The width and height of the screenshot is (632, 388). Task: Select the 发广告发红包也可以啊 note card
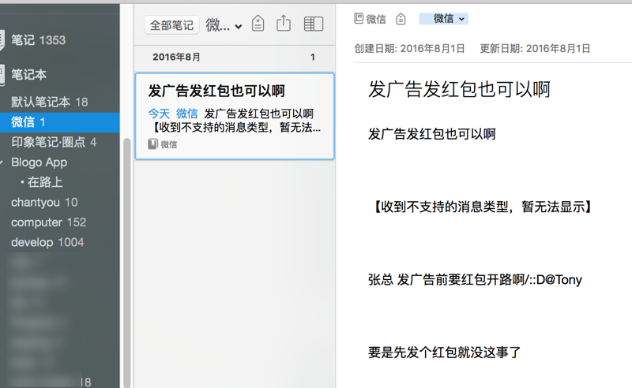[x=235, y=116]
